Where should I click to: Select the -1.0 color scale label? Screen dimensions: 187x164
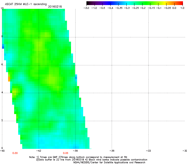tap(94, 8)
